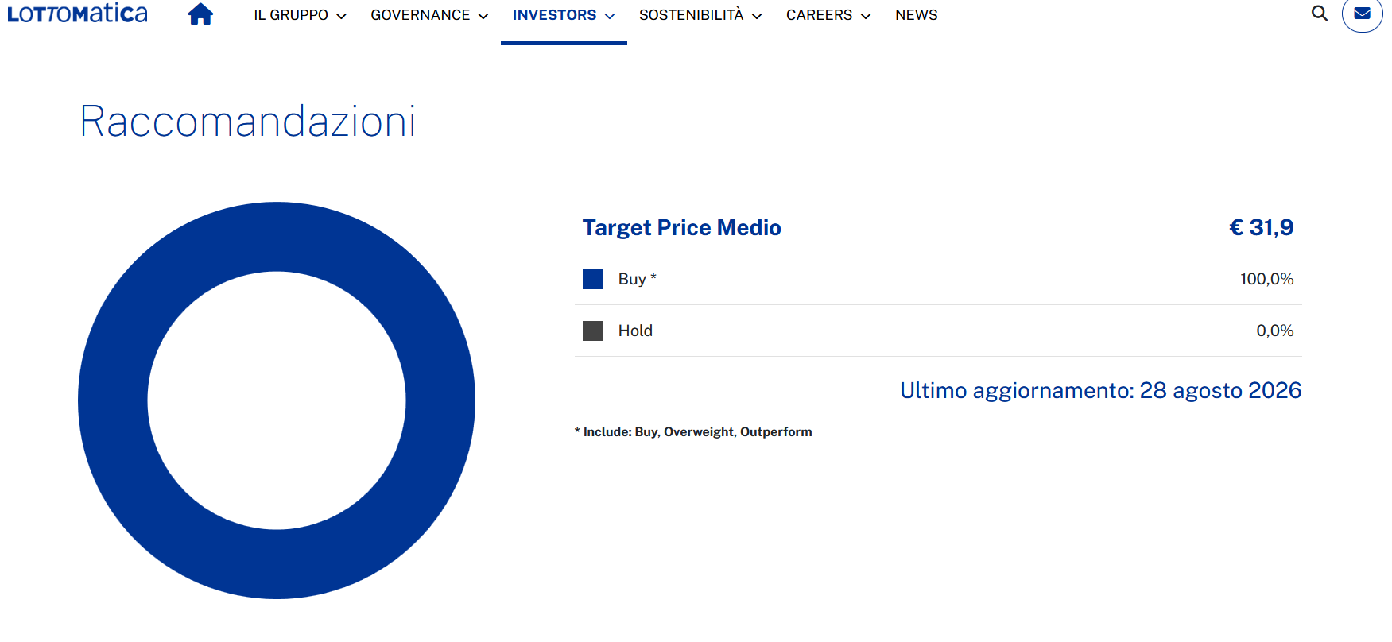Click the Buy * legend label

click(638, 279)
